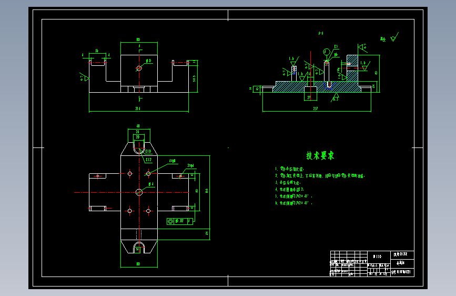
Task: Select the overall length dimension below section view
Action: [317, 108]
